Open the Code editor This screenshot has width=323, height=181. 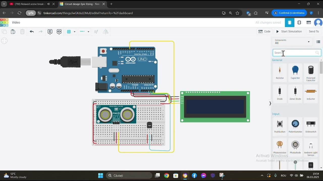click(264, 31)
